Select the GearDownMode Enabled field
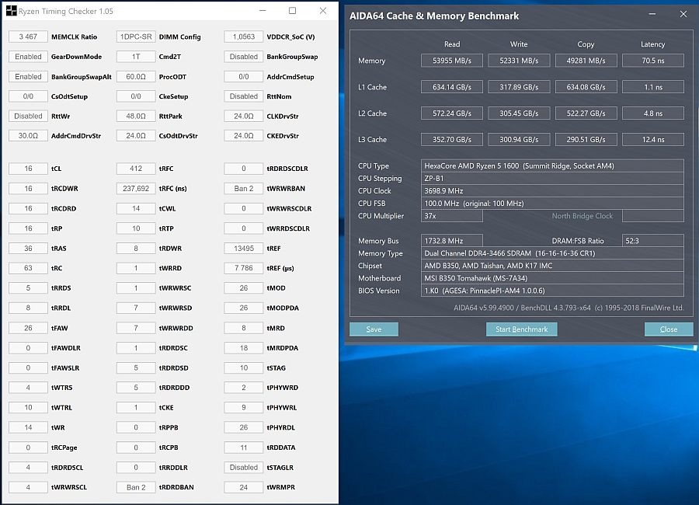 28,57
